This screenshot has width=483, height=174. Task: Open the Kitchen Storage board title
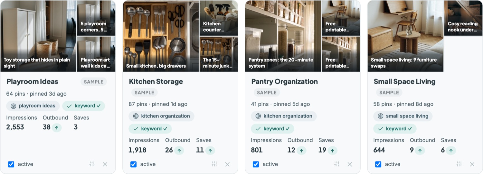[x=156, y=82]
